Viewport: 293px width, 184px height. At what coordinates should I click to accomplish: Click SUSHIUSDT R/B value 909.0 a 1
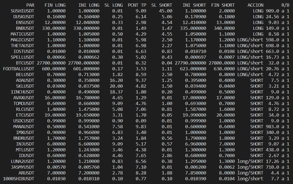[277, 11]
